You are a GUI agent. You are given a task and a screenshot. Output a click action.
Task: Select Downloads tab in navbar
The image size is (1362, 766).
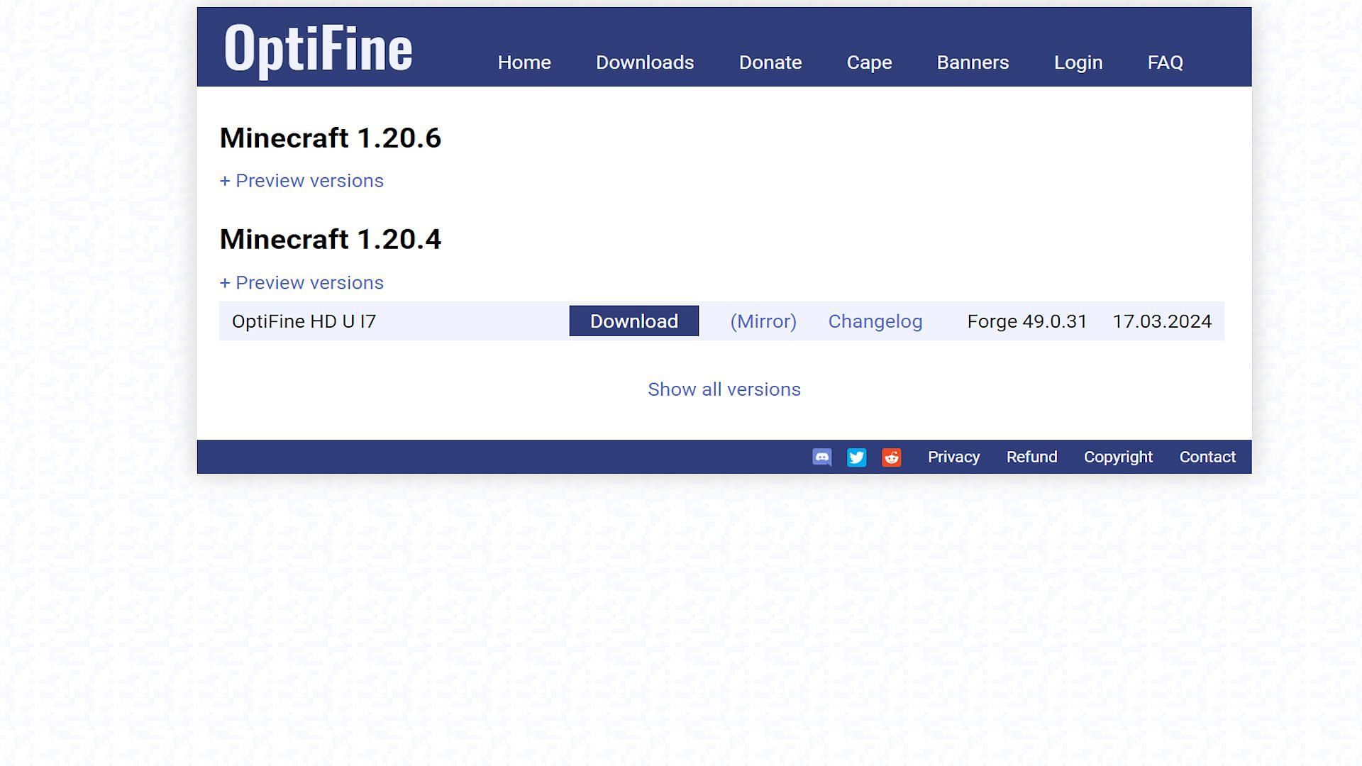tap(645, 62)
